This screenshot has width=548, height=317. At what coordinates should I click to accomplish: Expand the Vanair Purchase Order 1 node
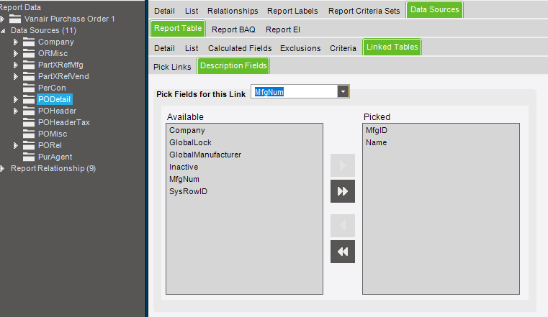[x=2, y=19]
